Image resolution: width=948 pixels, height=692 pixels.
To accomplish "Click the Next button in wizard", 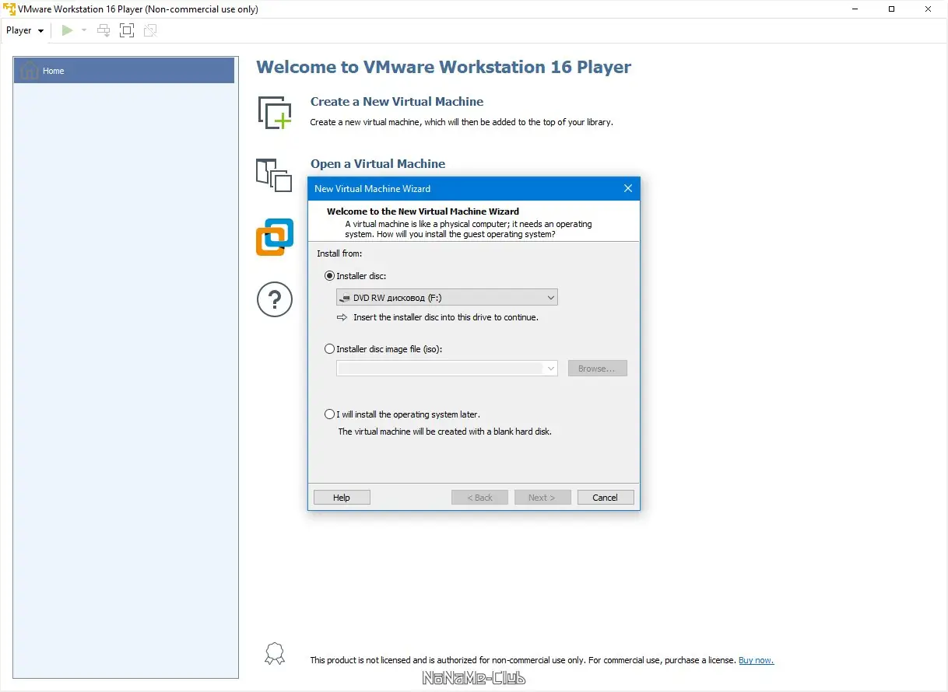I will 542,498.
